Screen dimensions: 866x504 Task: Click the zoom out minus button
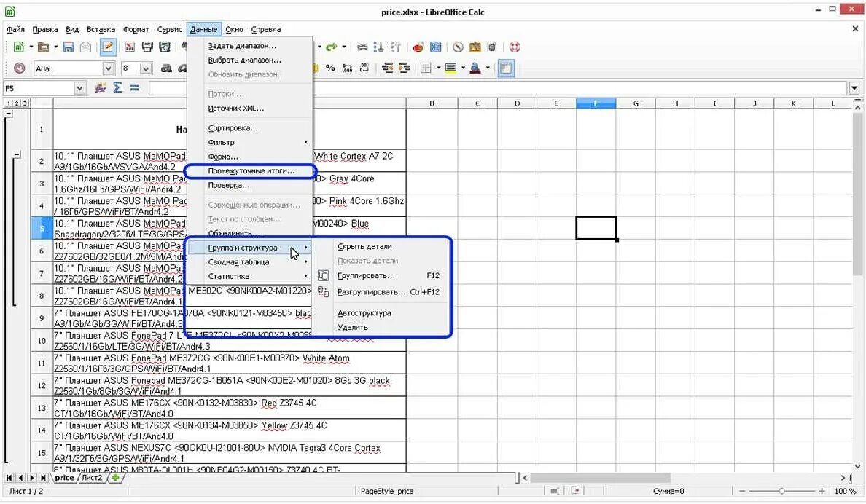[x=742, y=491]
